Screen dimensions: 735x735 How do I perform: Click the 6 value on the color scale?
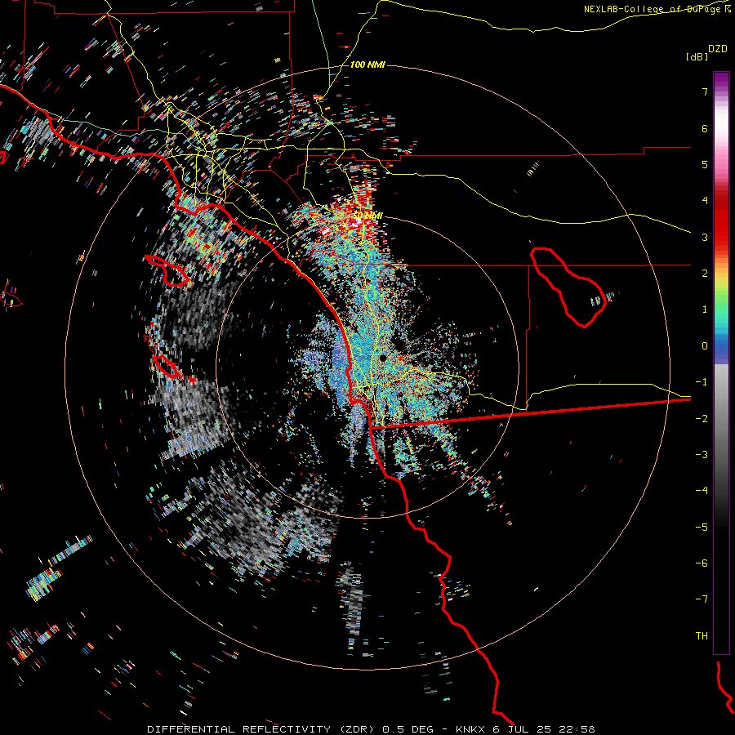click(705, 128)
